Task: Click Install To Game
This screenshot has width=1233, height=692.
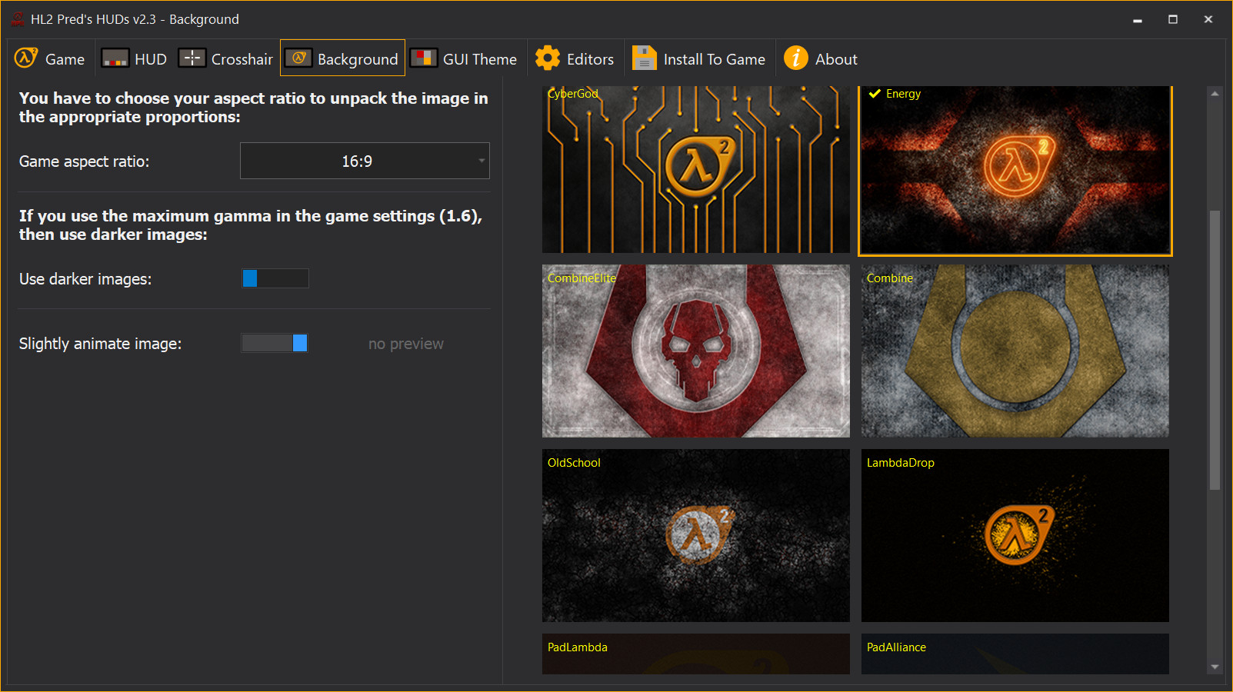Action: pyautogui.click(x=698, y=58)
